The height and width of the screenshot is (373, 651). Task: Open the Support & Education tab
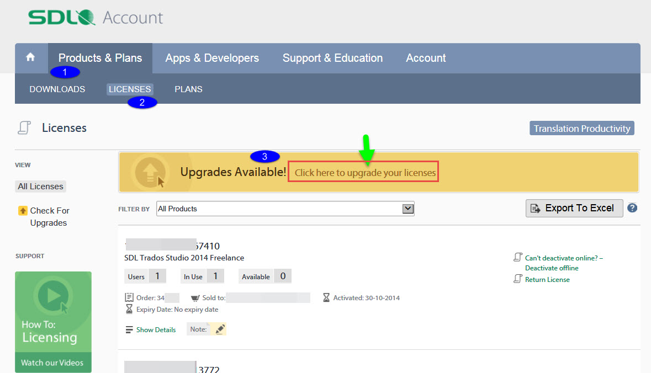pyautogui.click(x=332, y=58)
